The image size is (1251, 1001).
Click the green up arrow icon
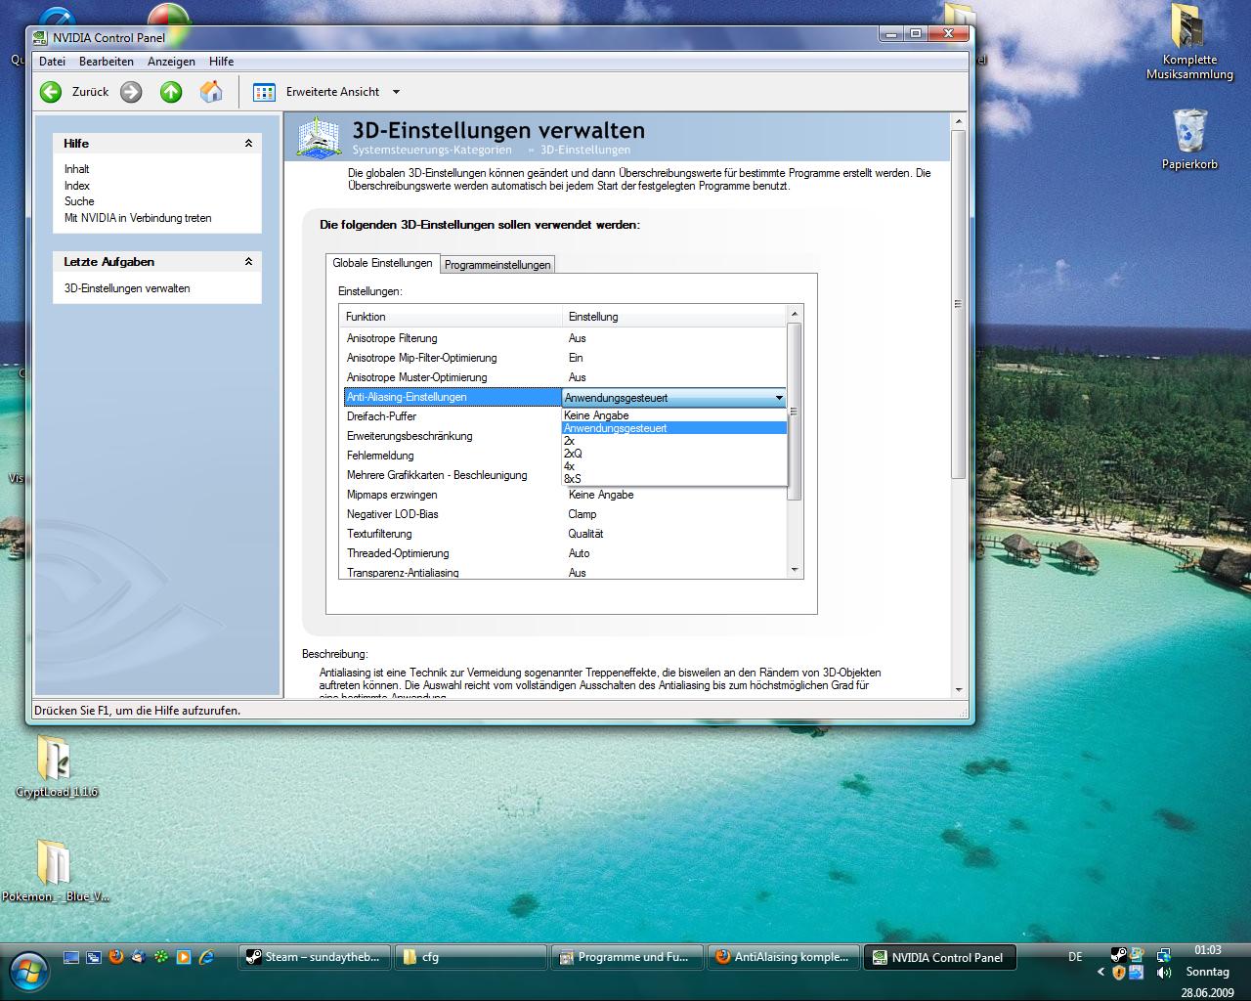pyautogui.click(x=171, y=92)
